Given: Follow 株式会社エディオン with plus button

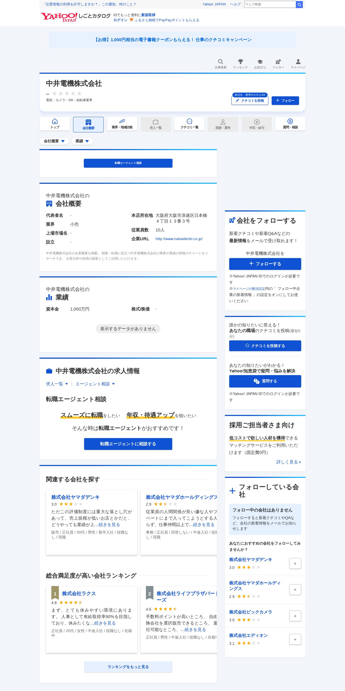Looking at the screenshot, I should (295, 639).
